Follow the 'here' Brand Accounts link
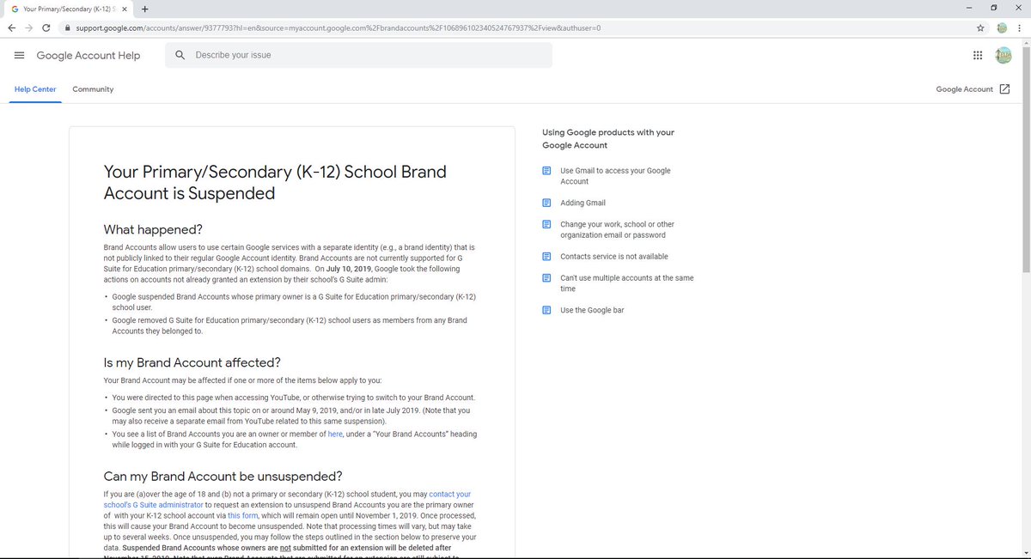 tap(335, 434)
